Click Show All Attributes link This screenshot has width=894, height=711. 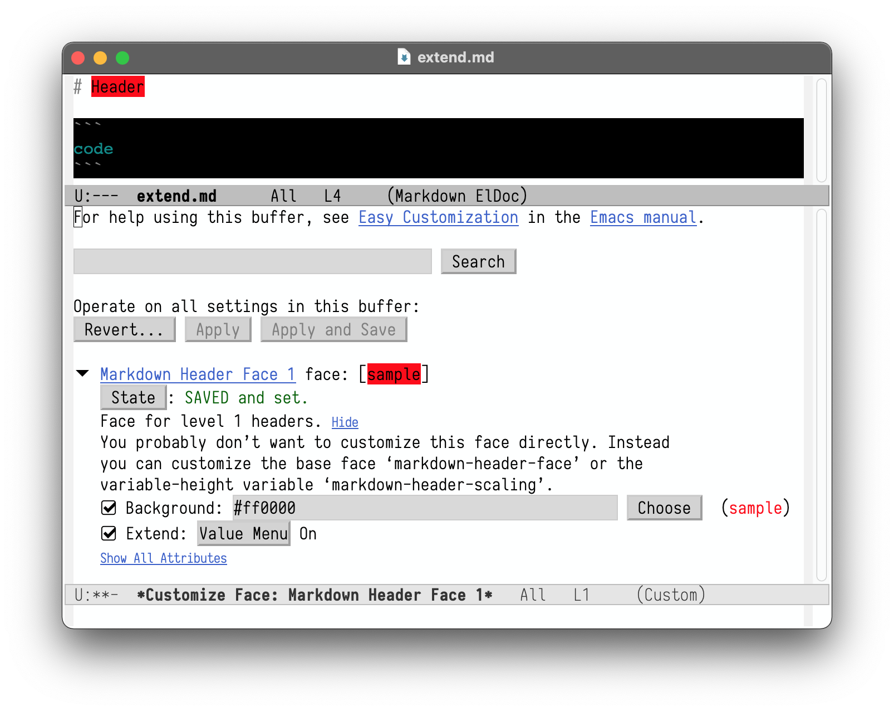pos(164,558)
